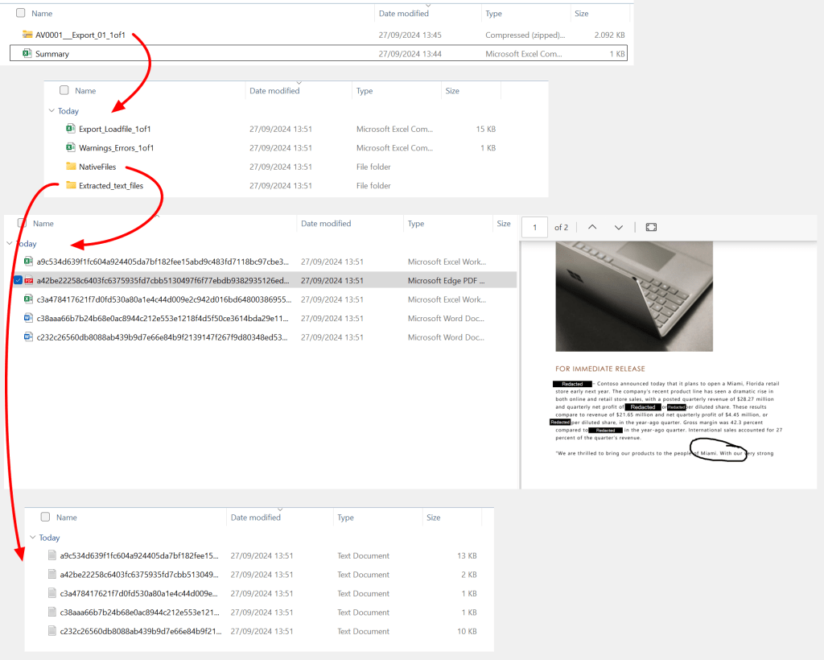Go to next page using down chevron
Viewport: 824px width, 660px height.
coord(618,228)
